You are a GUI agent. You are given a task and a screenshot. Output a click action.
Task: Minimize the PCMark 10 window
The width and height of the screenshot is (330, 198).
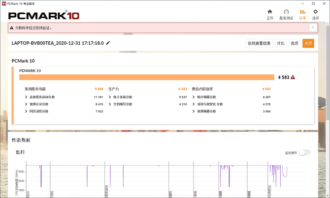pyautogui.click(x=302, y=3)
